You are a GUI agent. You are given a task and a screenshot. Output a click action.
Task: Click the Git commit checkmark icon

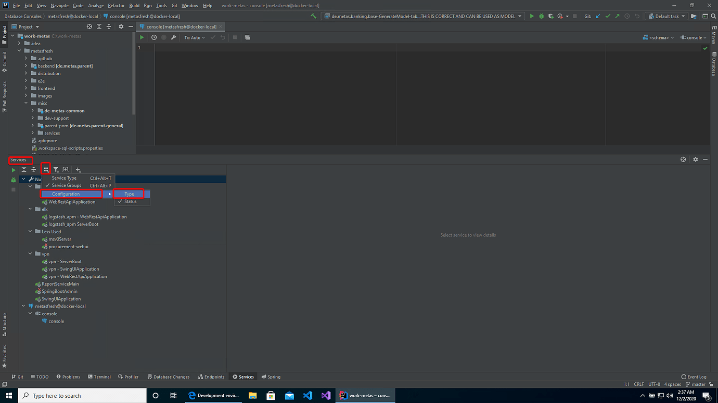click(x=608, y=16)
